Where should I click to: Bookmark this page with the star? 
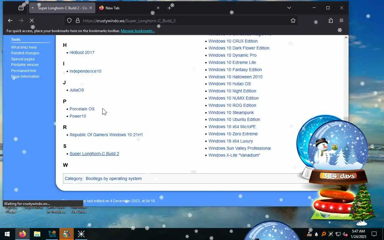pos(293,20)
